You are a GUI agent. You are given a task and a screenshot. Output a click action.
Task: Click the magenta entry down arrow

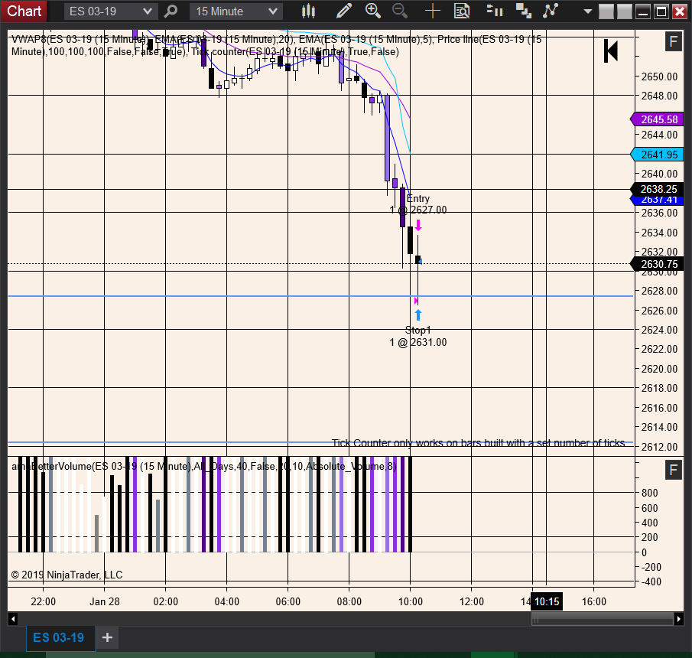[418, 225]
